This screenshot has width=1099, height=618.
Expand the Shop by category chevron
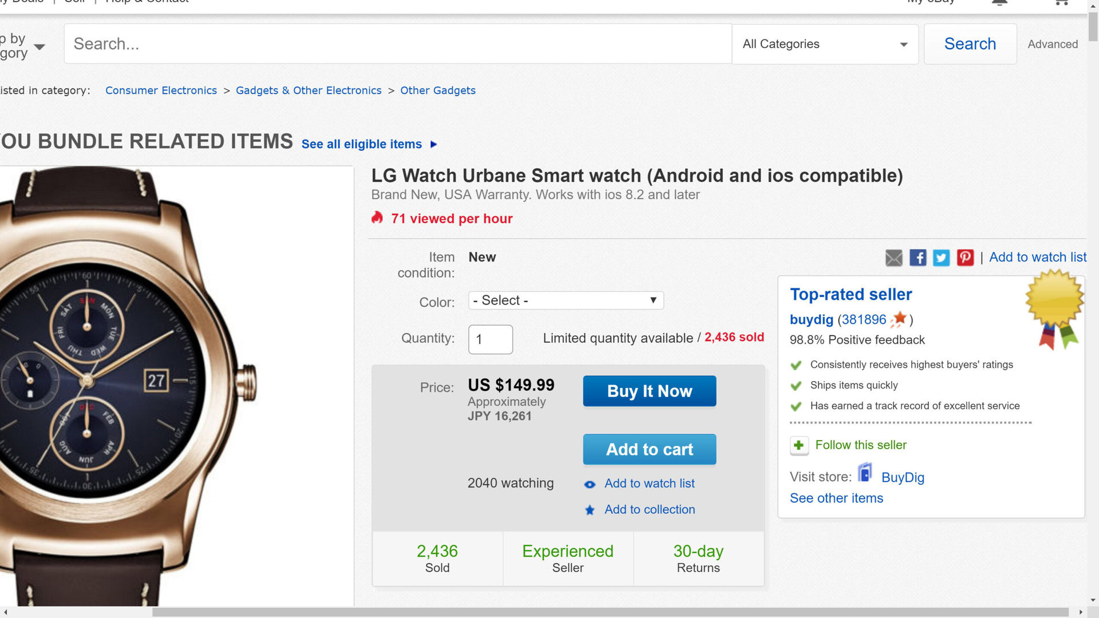point(39,47)
